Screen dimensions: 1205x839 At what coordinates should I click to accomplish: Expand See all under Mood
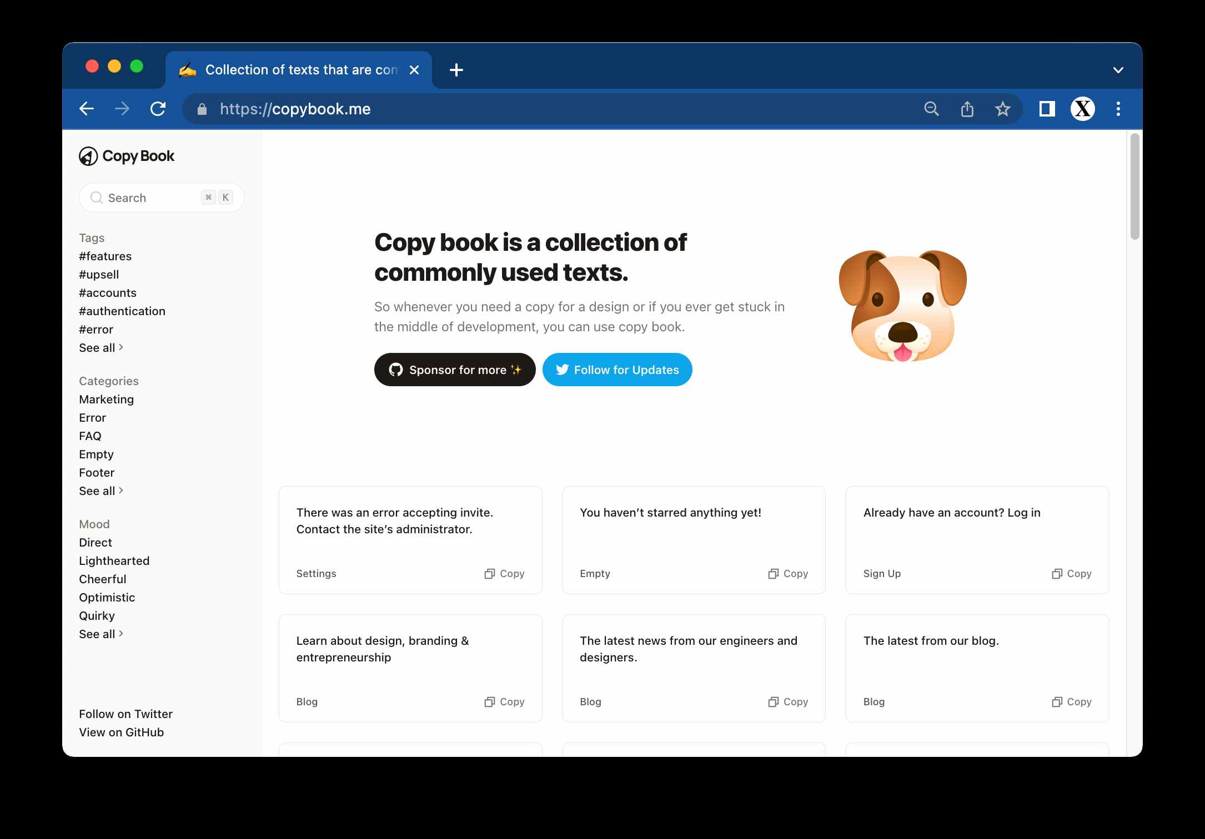tap(101, 634)
